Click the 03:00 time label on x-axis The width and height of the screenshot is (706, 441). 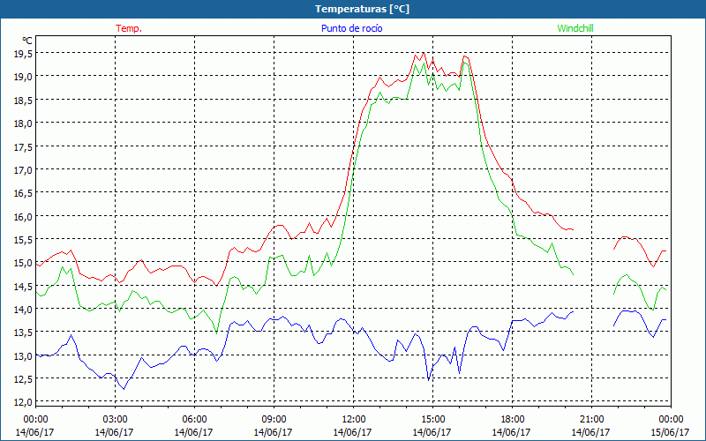115,419
